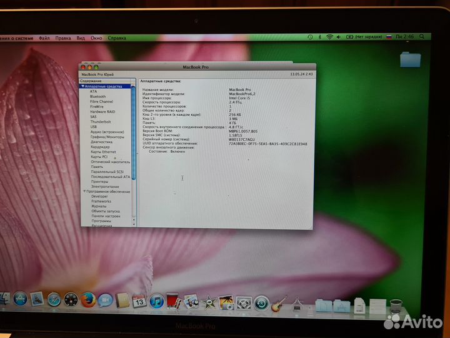Select Диагностика in the sidebar
450x338 pixels.
102,141
